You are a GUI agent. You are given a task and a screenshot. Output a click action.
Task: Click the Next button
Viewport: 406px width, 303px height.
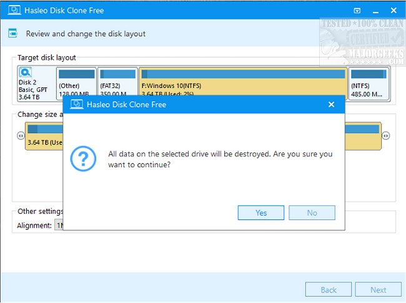point(379,289)
